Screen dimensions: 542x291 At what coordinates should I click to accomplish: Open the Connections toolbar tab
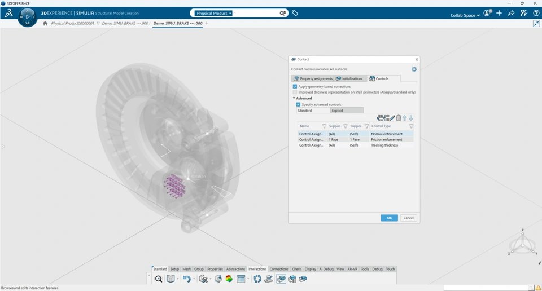tap(279, 269)
